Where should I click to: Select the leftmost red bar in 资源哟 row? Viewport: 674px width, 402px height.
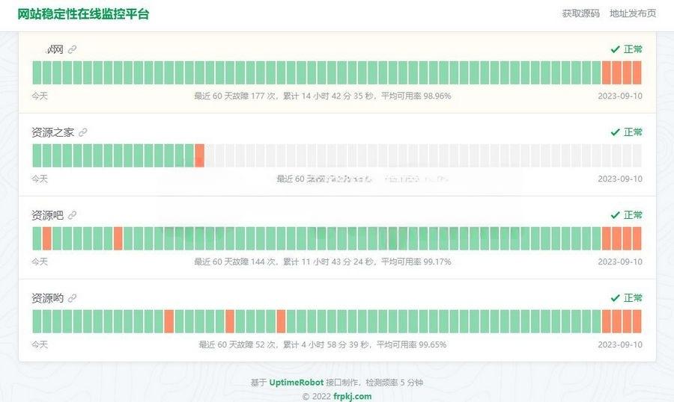click(x=169, y=321)
